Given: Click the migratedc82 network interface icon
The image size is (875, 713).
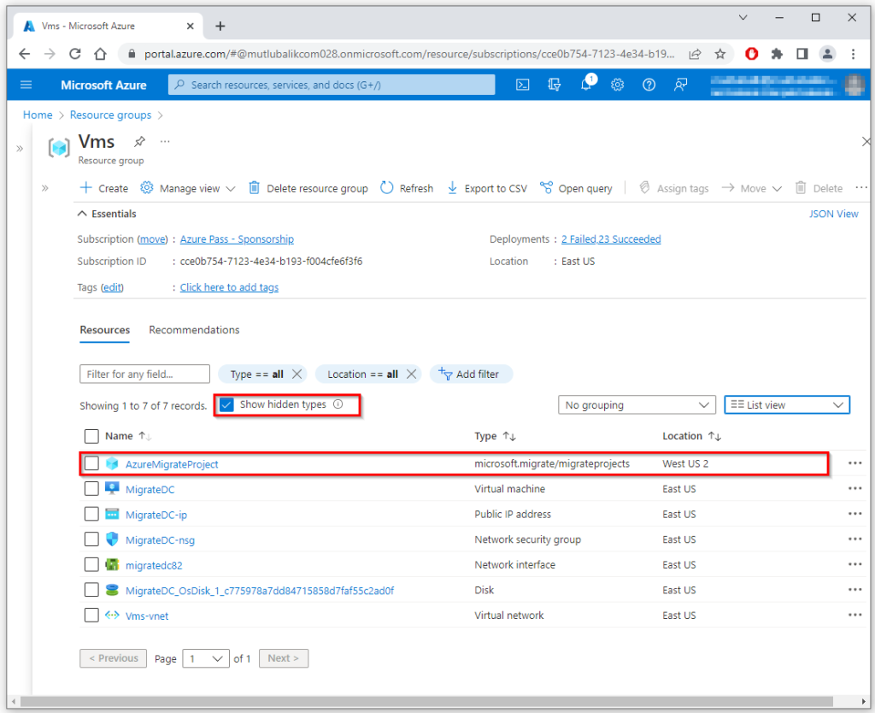Looking at the screenshot, I should pos(112,564).
